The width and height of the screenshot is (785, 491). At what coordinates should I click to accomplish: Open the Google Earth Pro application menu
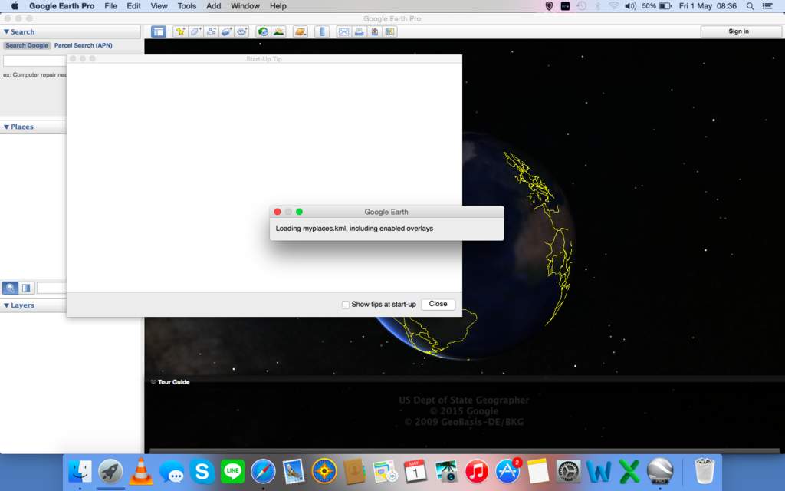61,6
